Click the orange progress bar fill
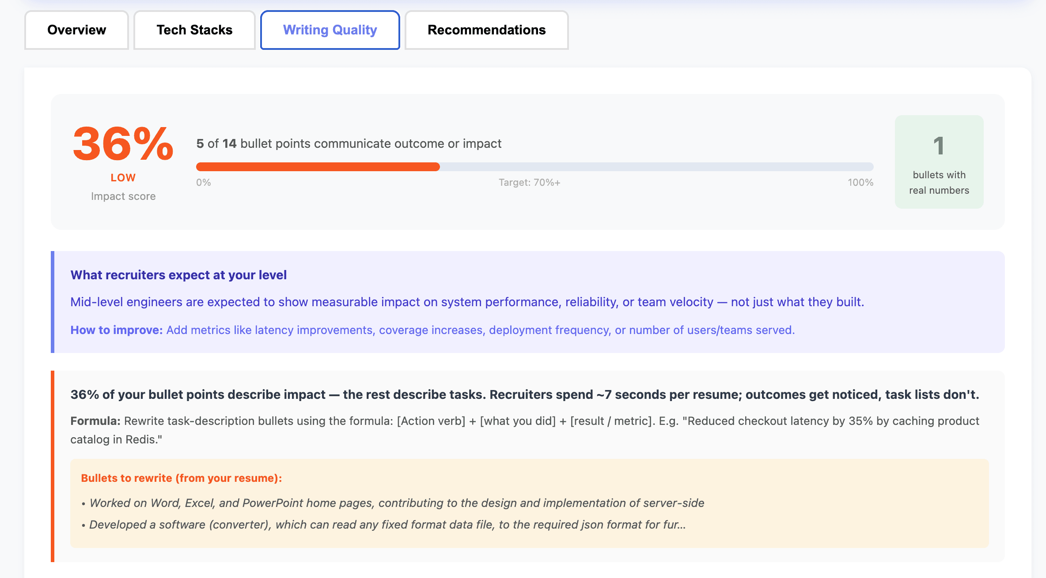Image resolution: width=1046 pixels, height=578 pixels. click(x=317, y=167)
